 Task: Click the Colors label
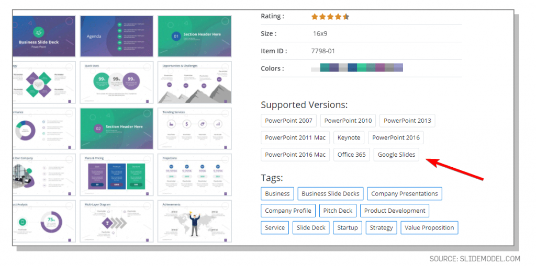click(272, 68)
